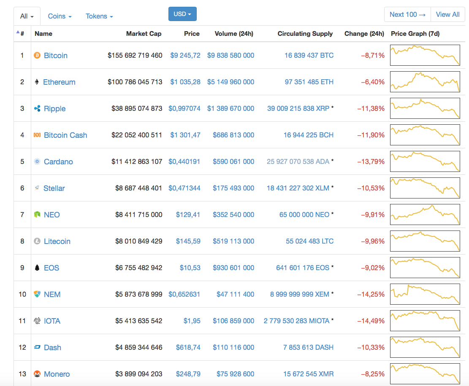
Task: Open the Dash coin page link
Action: click(x=52, y=348)
